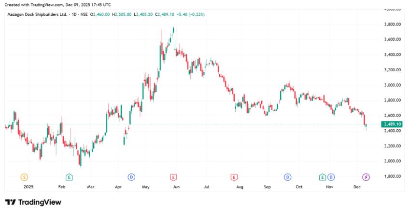Click the green E earnings marker near Nov
Viewport: 409px width, 211px height.
322,177
